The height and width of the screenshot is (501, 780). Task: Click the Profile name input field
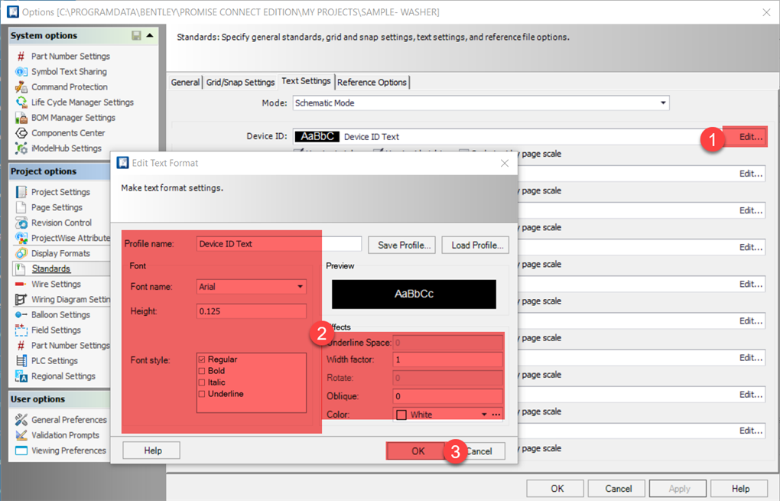(278, 244)
